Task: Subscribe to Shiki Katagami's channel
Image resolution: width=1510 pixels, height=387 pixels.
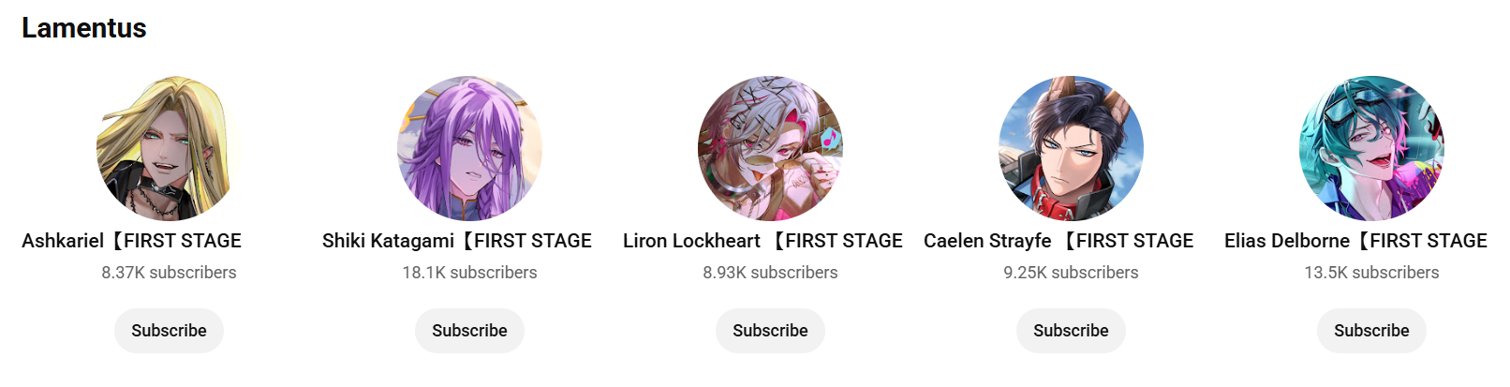Action: click(469, 331)
